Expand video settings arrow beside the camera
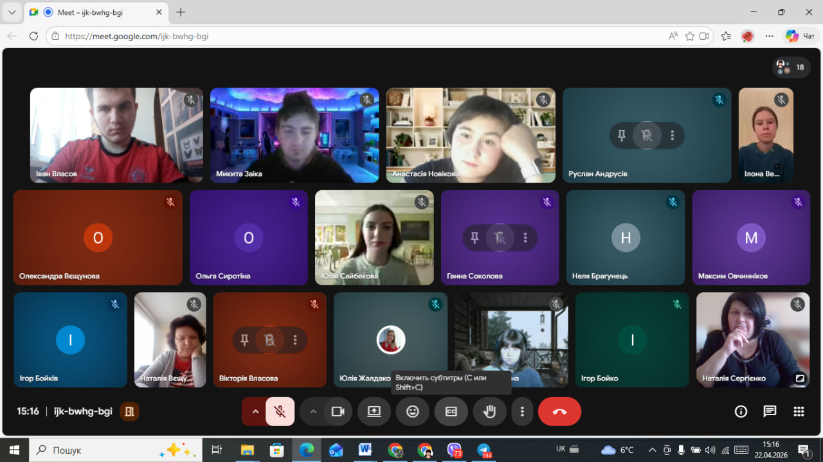This screenshot has height=462, width=823. click(313, 411)
